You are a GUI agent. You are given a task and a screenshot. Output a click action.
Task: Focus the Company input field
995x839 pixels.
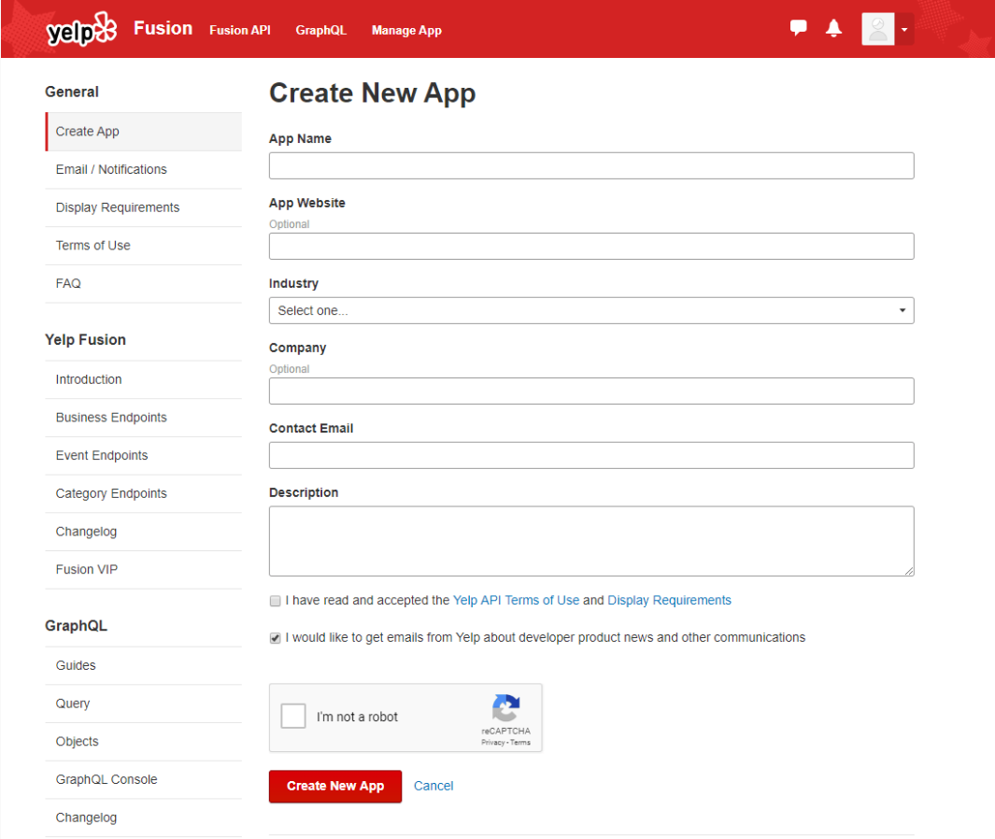coord(591,391)
